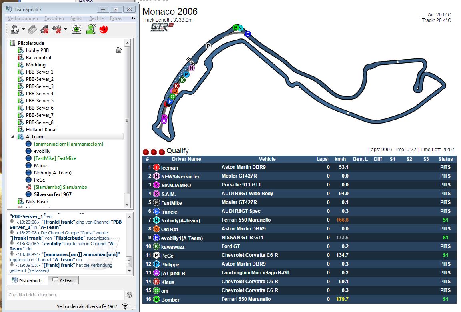Open the mute speakers dropdown arrow
Image resolution: width=461 pixels, height=312 pixels.
click(65, 30)
